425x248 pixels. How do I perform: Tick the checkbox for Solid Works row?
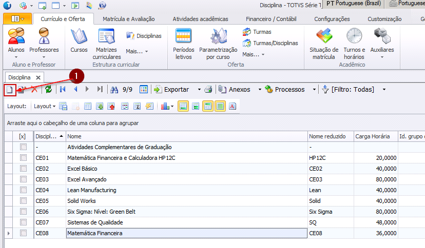tap(23, 201)
